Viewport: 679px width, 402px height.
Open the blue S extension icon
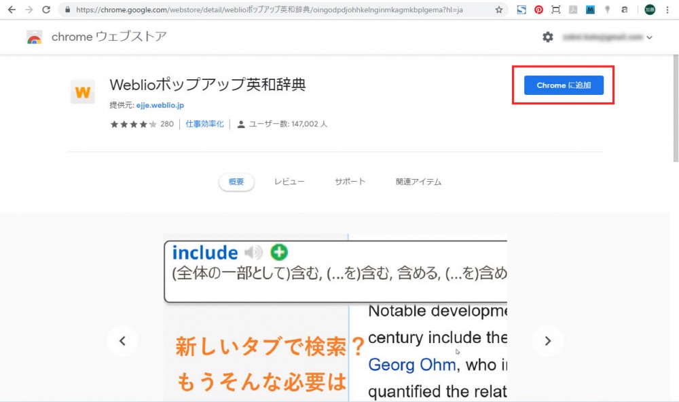(521, 9)
